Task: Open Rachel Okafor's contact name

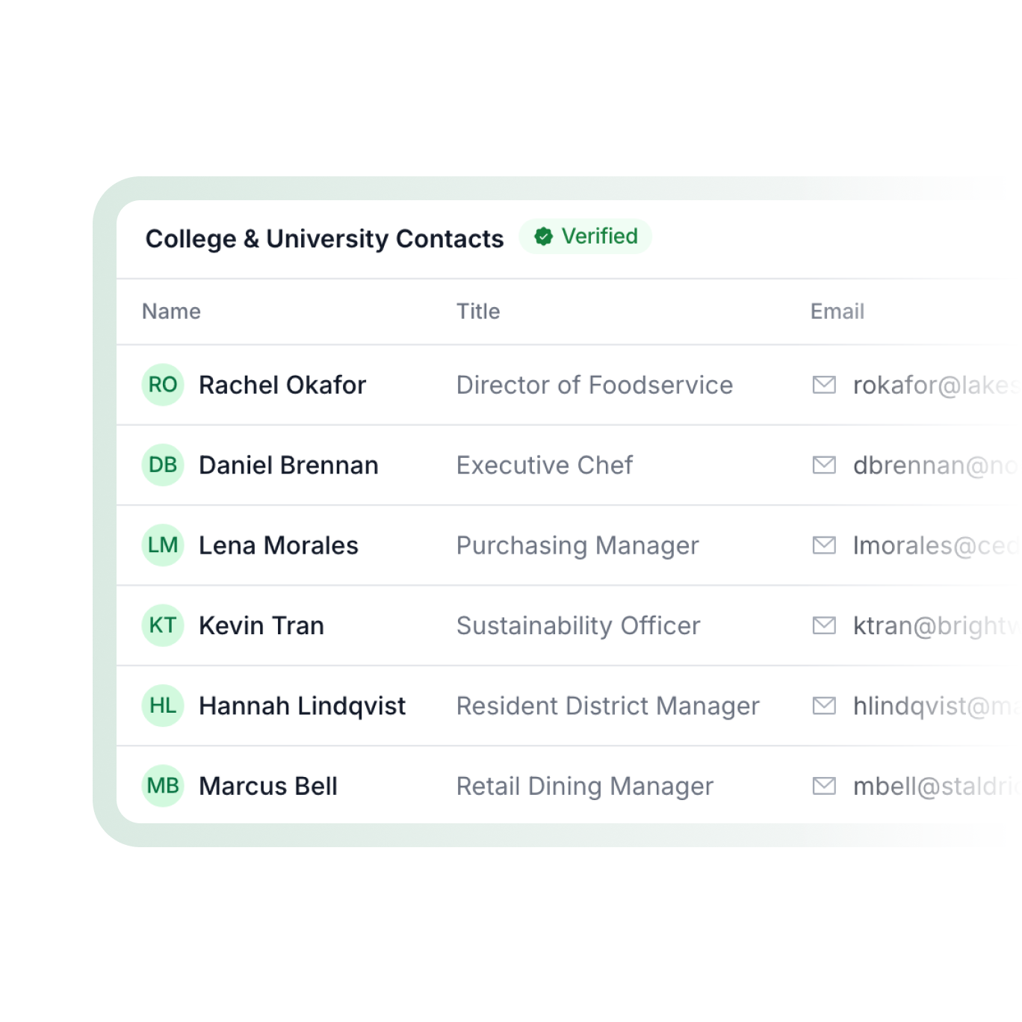Action: (282, 385)
